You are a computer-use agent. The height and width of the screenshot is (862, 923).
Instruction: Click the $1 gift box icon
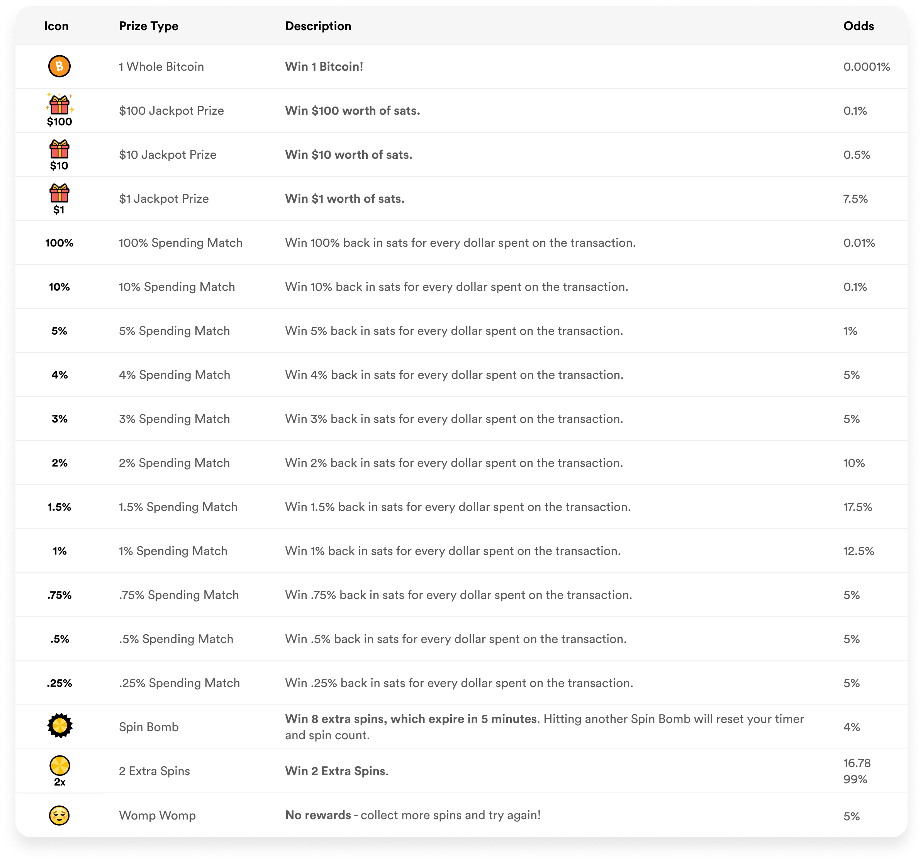coord(59,199)
